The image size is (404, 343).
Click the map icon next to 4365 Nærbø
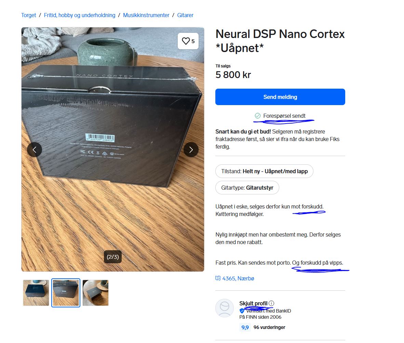pos(218,278)
